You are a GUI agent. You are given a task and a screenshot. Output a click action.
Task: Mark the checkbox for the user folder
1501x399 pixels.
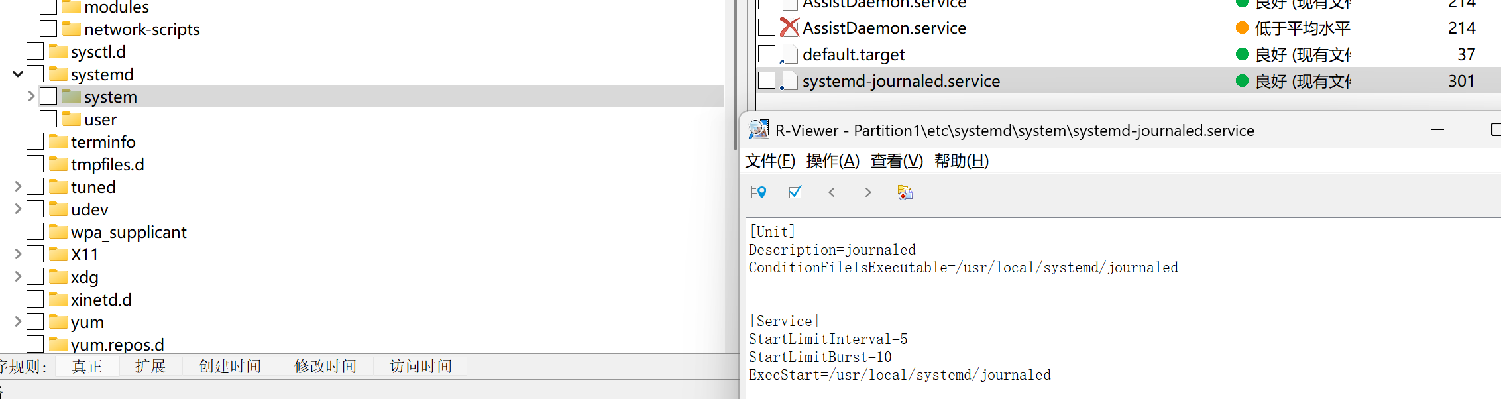[x=48, y=119]
